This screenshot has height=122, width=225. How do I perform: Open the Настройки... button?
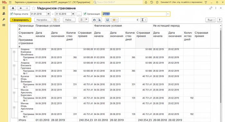point(43,20)
